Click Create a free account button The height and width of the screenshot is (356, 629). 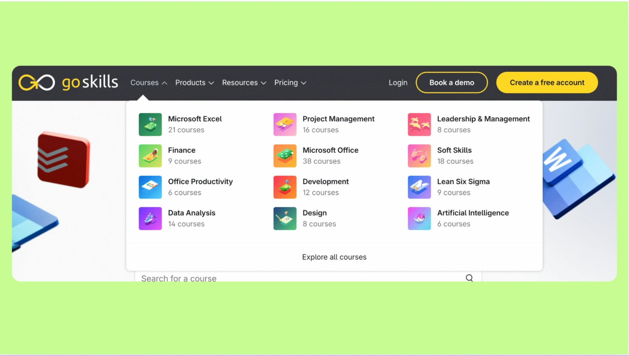tap(547, 82)
